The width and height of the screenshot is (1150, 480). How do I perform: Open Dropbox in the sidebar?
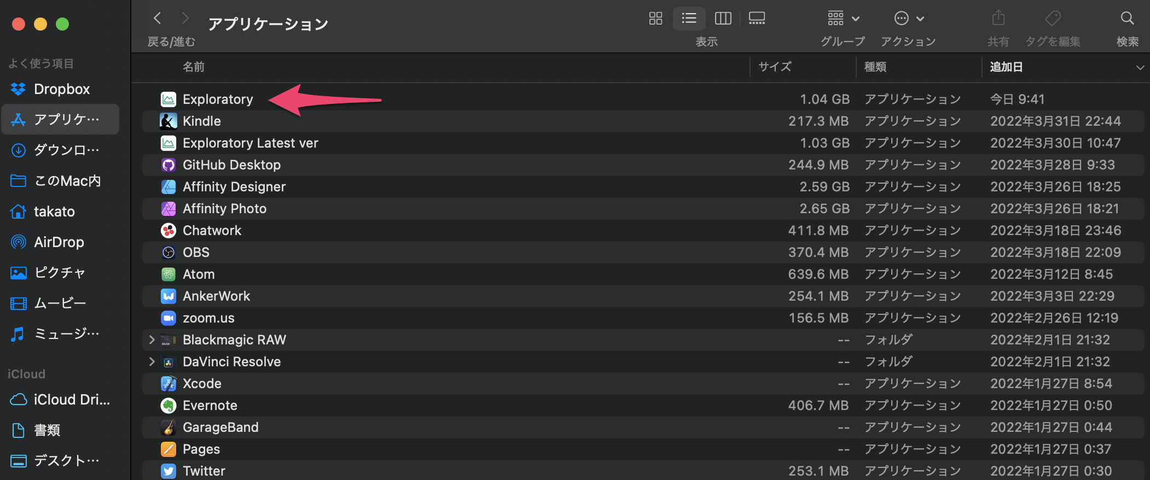pos(60,89)
